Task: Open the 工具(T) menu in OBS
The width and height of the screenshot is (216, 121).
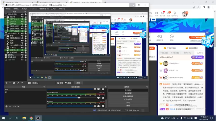Action: [x=53, y=9]
